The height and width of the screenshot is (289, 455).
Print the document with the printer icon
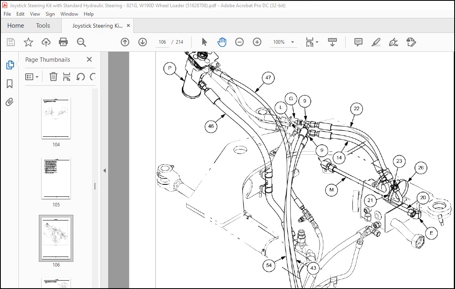[x=63, y=42]
